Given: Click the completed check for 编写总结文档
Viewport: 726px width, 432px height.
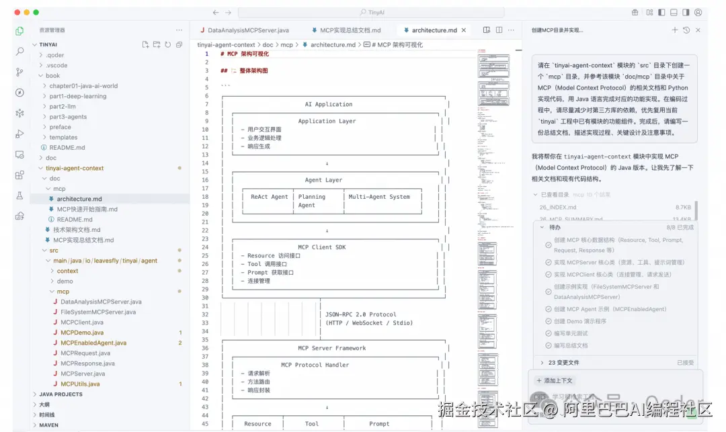Looking at the screenshot, I should point(549,345).
